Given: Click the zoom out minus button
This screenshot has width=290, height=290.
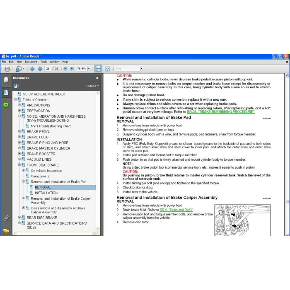Looking at the screenshot, I should click(65, 69).
